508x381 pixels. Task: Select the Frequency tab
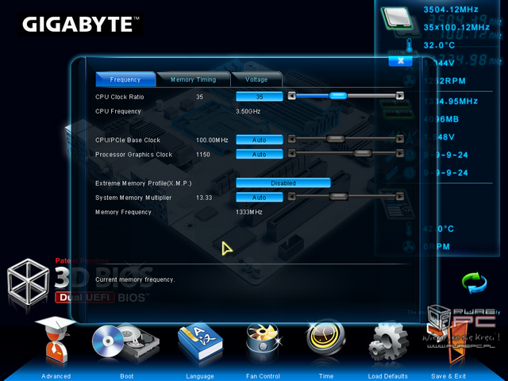click(125, 79)
